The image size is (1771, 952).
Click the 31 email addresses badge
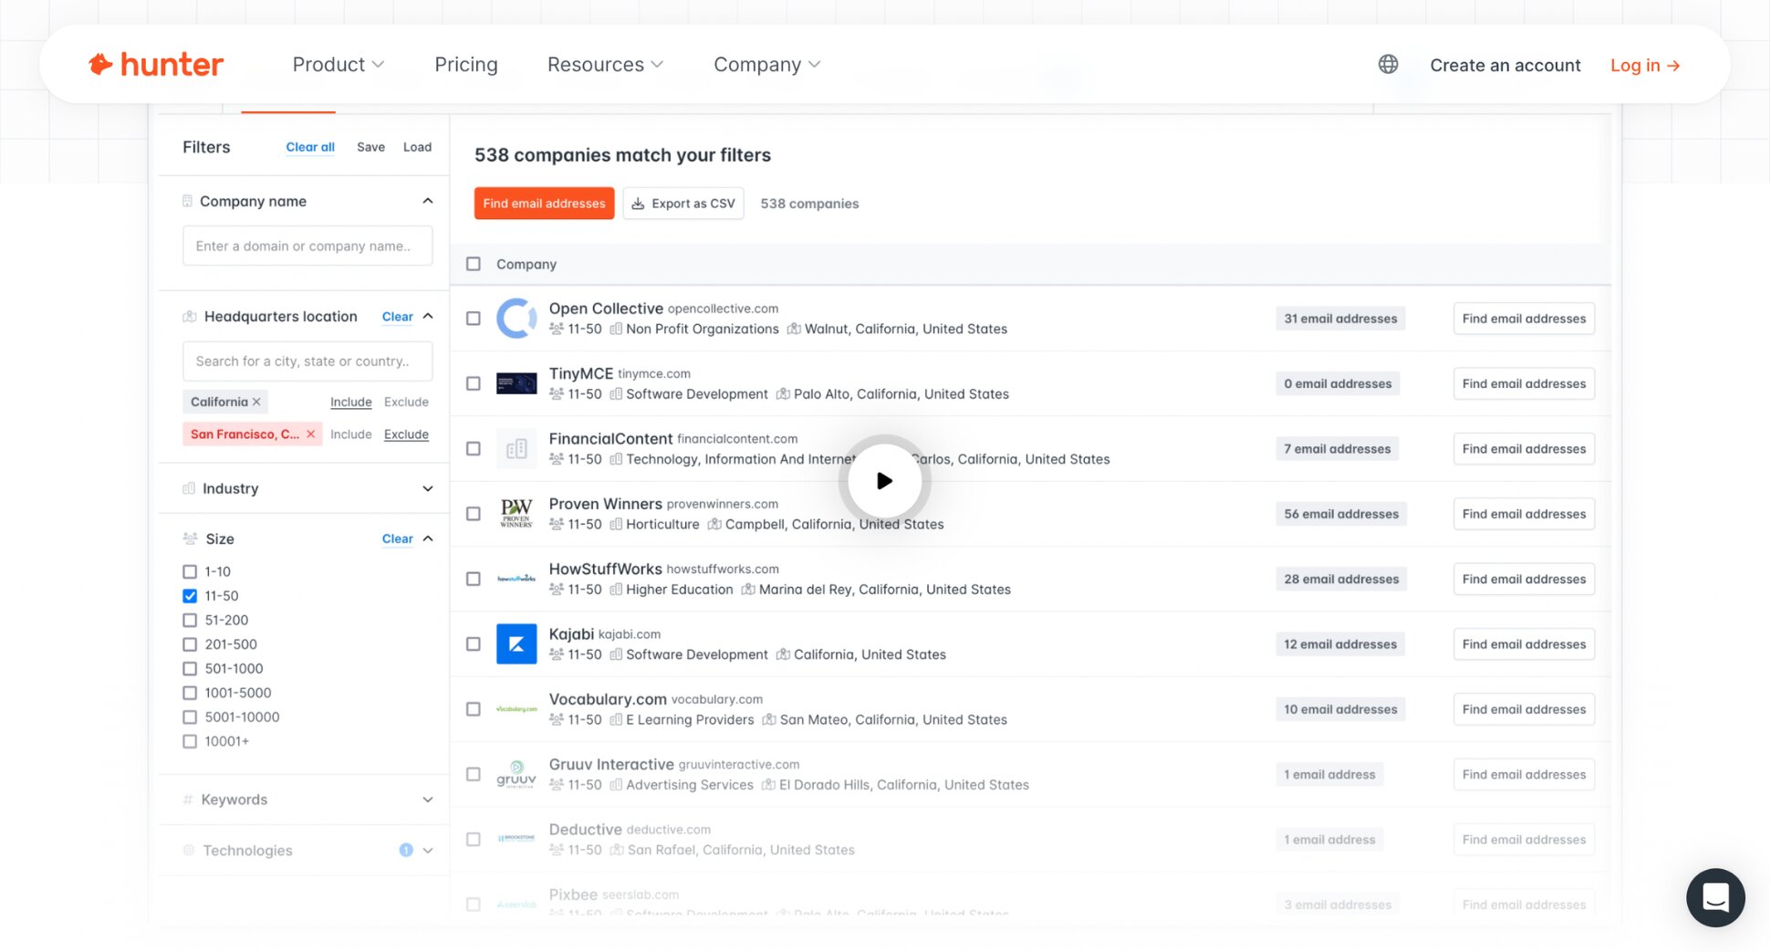pos(1340,319)
